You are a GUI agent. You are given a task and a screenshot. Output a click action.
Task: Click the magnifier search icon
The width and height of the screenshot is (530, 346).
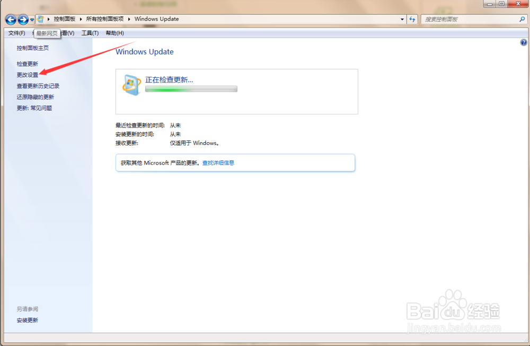click(522, 19)
